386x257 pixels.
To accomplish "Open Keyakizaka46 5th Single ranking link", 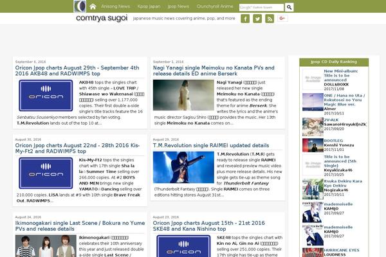I will [340, 161].
